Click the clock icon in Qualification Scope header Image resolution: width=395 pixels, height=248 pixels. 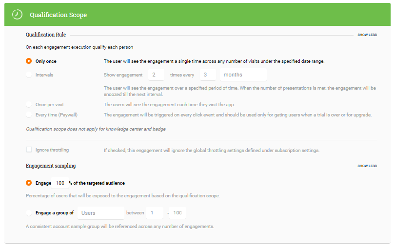pos(17,15)
